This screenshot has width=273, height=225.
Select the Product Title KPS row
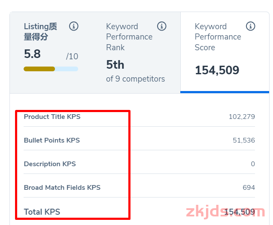pos(139,117)
